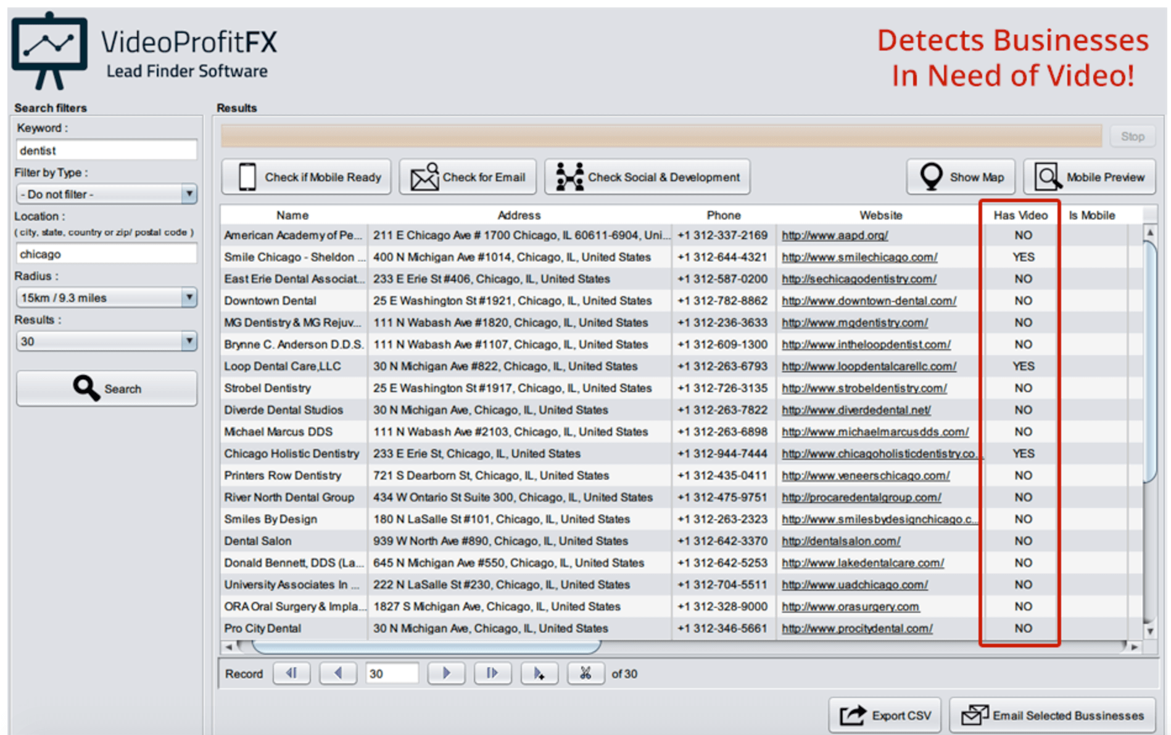Click the add new record icon
The image size is (1171, 735).
click(539, 673)
